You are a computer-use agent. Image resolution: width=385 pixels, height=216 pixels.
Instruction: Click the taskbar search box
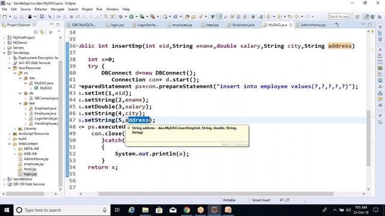62,210
